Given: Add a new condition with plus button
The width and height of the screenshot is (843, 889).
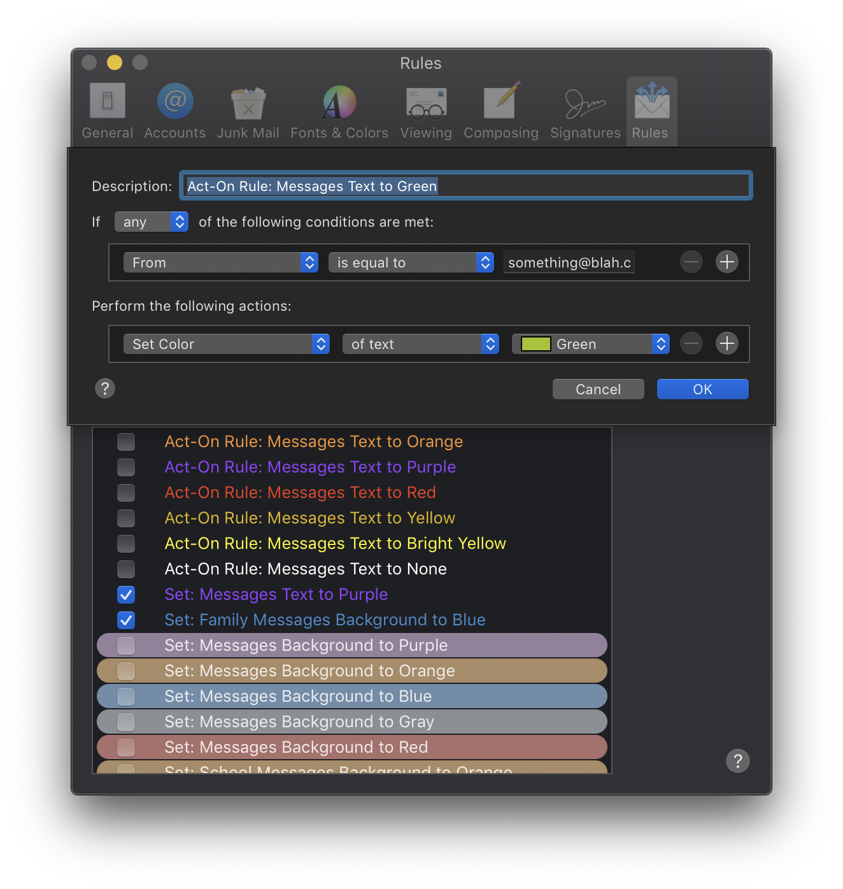Looking at the screenshot, I should click(x=727, y=262).
